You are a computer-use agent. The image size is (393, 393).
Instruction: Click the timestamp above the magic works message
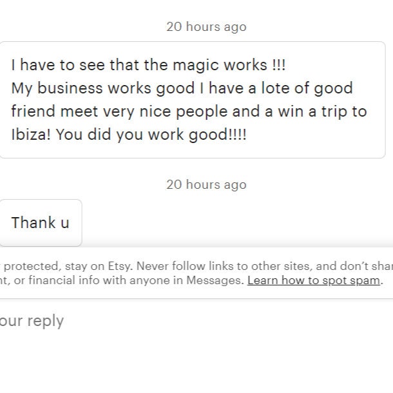coord(206,27)
